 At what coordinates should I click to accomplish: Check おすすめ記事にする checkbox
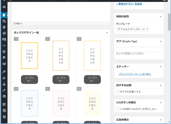(118, 92)
